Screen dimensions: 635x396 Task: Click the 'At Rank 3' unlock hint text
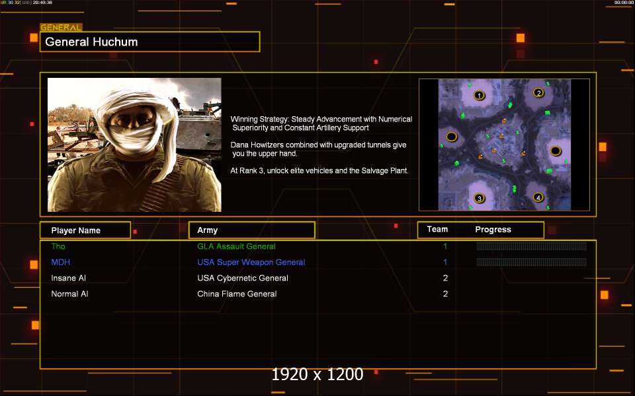[x=319, y=170]
